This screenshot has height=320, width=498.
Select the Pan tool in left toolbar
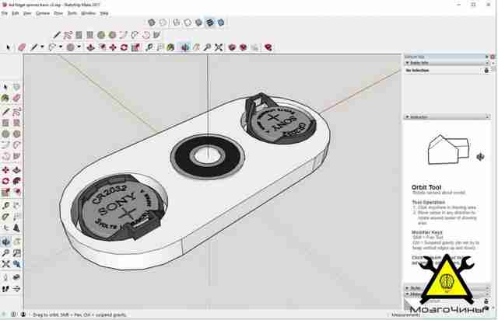(x=17, y=242)
